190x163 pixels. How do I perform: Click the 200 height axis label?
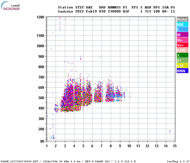click(41, 129)
